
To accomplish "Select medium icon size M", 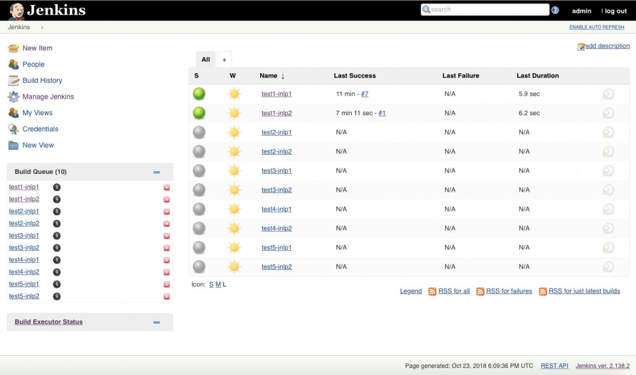I will point(218,285).
